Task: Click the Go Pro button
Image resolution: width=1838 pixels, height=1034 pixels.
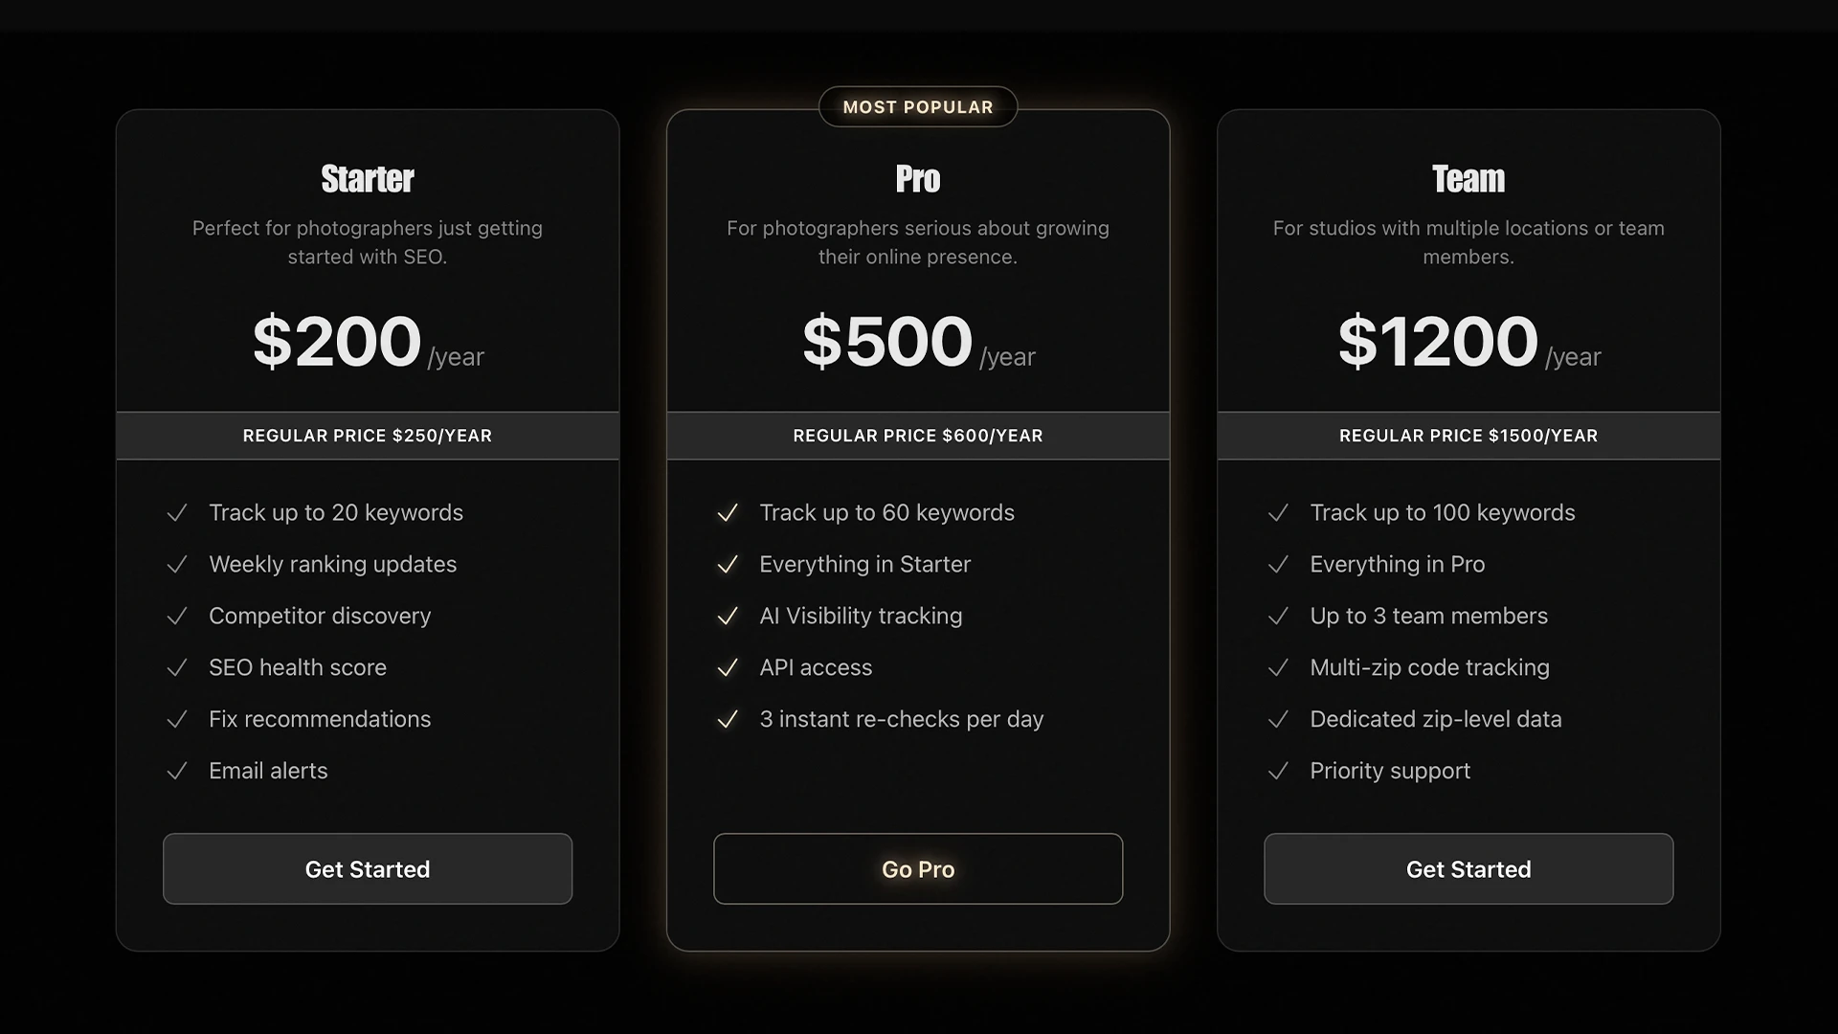Action: point(917,869)
